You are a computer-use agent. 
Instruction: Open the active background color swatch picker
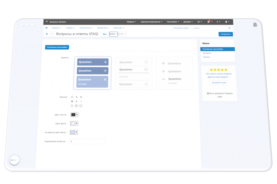coord(74,132)
